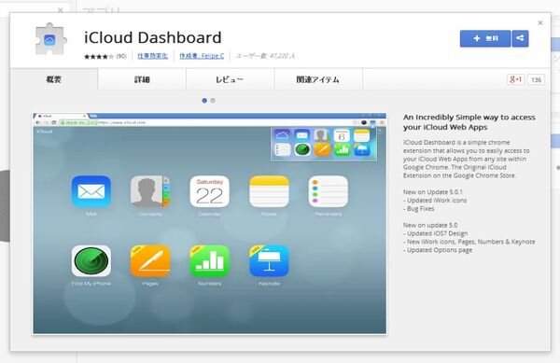Click the iCloud Dashboard puzzle-piece extension icon
The height and width of the screenshot is (363, 560).
click(x=50, y=39)
